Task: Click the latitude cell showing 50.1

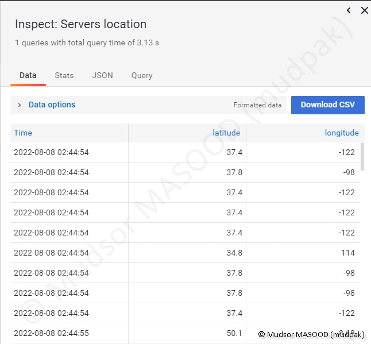Action: click(234, 333)
